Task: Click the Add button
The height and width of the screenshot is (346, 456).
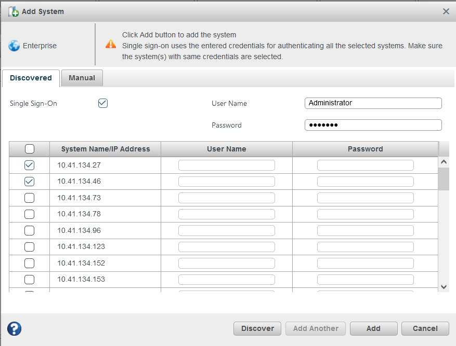Action: [373, 328]
